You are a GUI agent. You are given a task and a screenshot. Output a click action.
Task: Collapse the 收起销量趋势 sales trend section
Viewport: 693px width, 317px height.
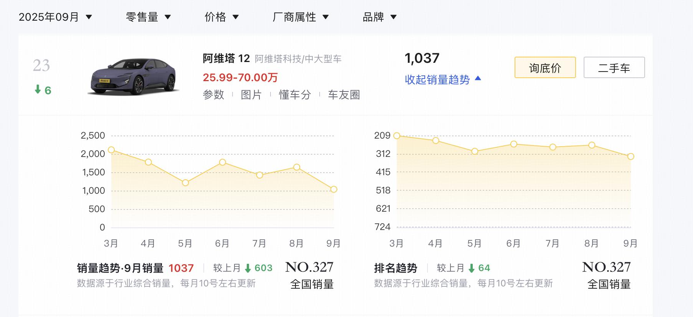point(442,79)
